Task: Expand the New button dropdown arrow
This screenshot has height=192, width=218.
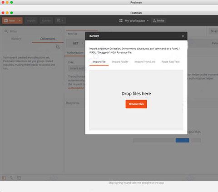Action: (20, 20)
